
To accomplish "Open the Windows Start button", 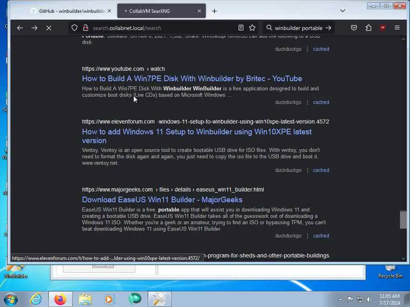I will click(x=11, y=299).
